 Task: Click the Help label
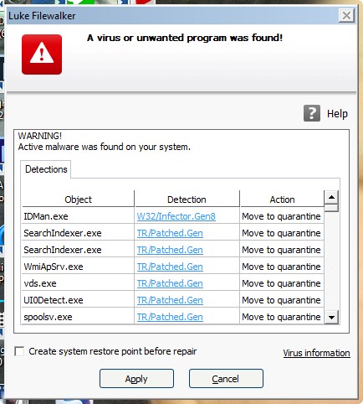point(337,114)
